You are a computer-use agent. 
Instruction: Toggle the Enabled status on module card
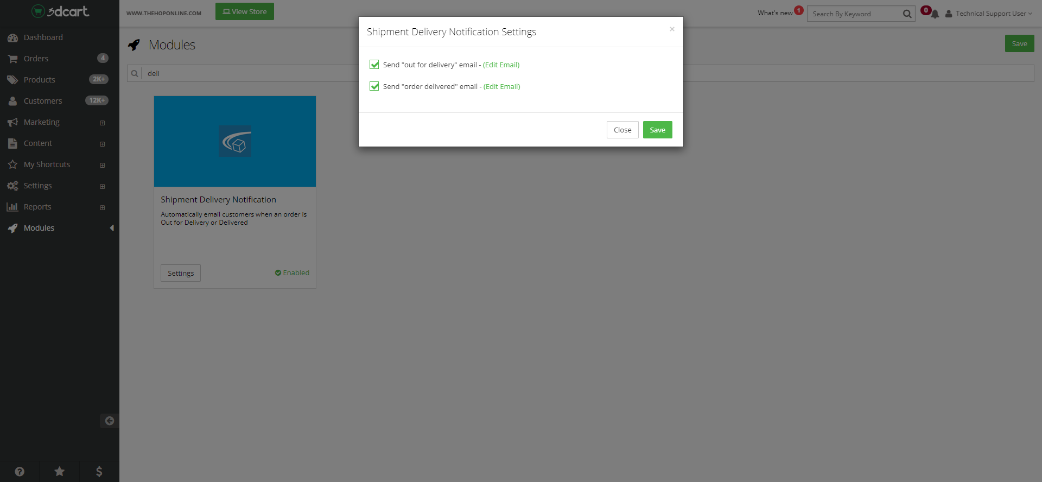pos(292,273)
